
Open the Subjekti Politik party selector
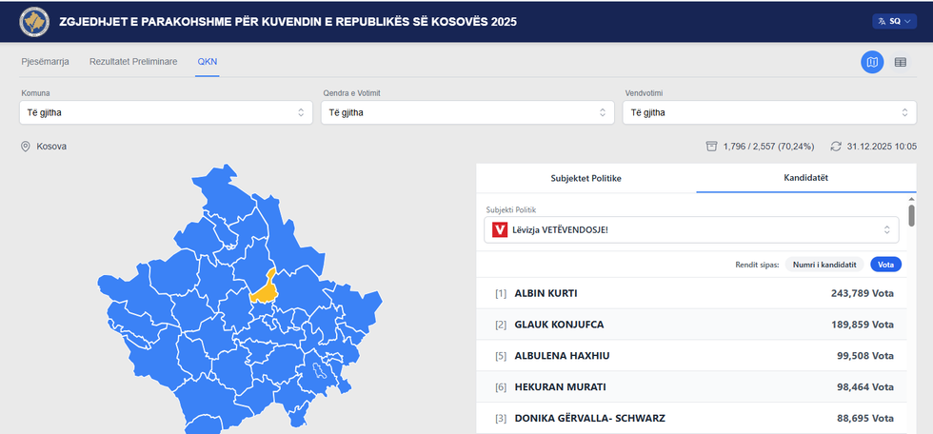click(691, 229)
